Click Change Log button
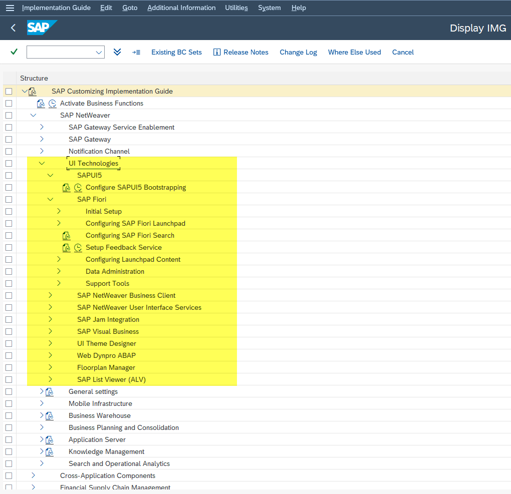The image size is (511, 494). pyautogui.click(x=298, y=53)
